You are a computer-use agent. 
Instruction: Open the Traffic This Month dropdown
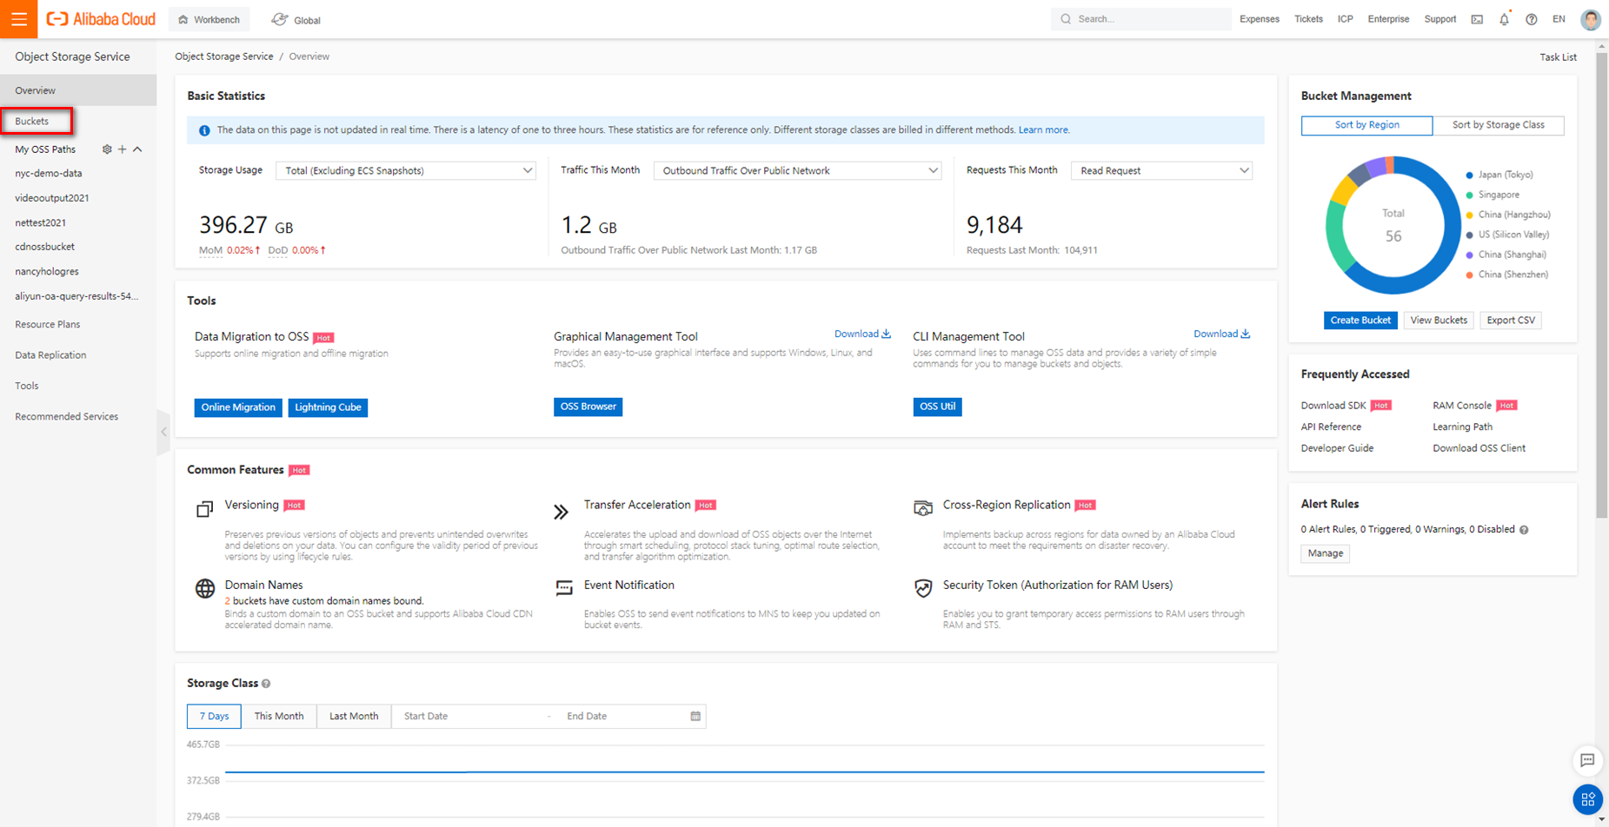tap(797, 171)
